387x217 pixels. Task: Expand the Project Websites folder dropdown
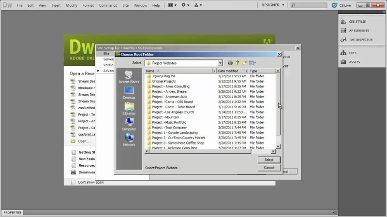[220, 63]
